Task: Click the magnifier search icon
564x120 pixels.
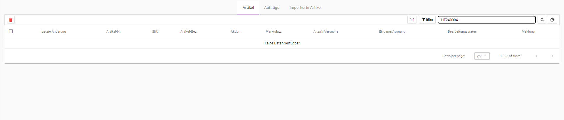Action: 542,20
